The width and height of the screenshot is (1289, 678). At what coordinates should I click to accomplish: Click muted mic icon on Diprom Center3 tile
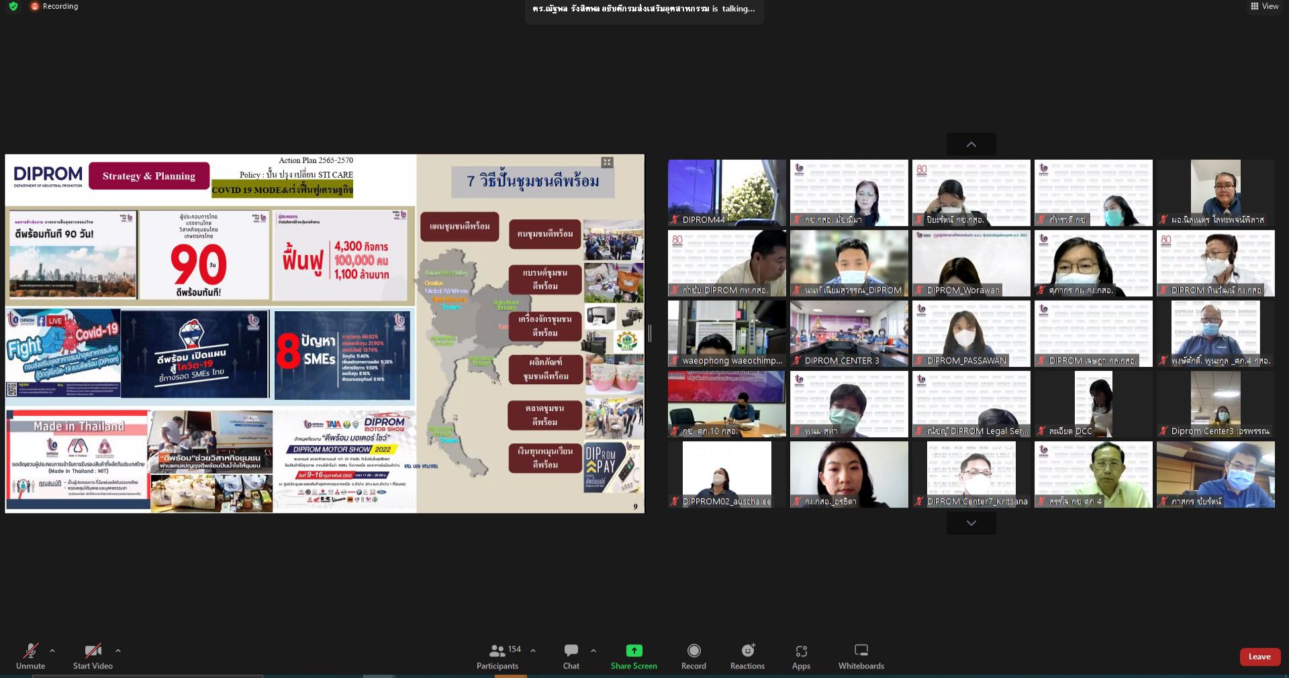click(x=1163, y=431)
